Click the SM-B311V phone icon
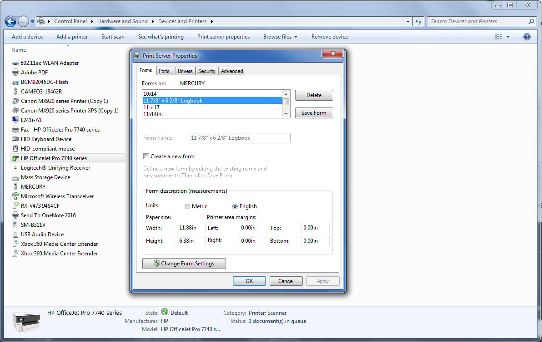The height and width of the screenshot is (342, 542). point(15,225)
